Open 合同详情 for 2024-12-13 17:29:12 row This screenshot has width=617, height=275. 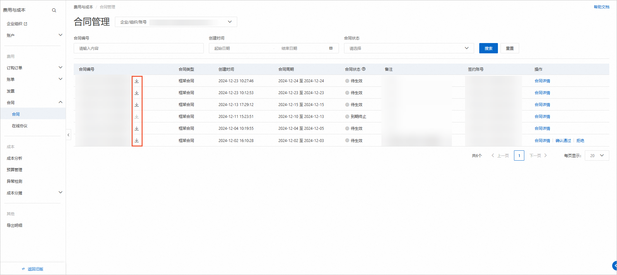542,105
